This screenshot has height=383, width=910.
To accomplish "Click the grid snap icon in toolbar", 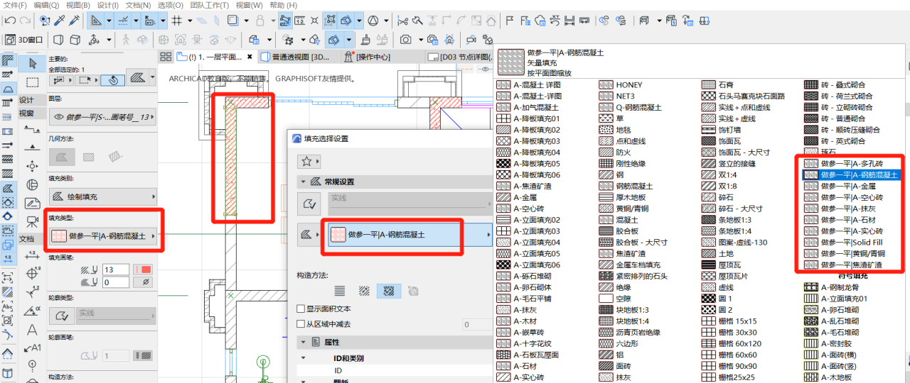I will point(178,21).
